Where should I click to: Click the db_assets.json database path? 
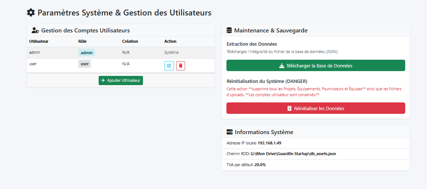point(293,154)
